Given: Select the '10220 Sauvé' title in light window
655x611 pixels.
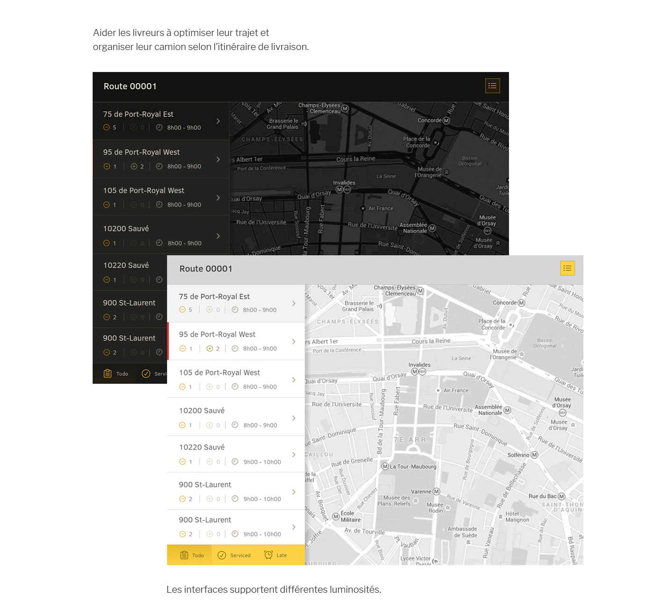Looking at the screenshot, I should click(202, 447).
